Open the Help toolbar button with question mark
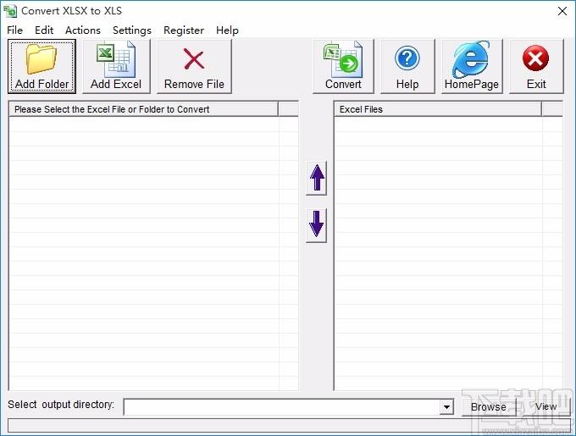 [407, 66]
